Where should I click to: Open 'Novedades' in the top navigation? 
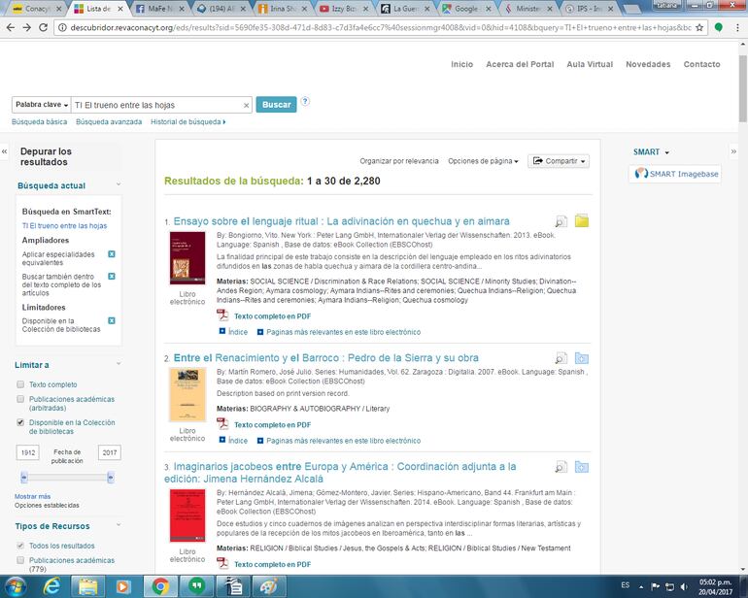click(648, 64)
